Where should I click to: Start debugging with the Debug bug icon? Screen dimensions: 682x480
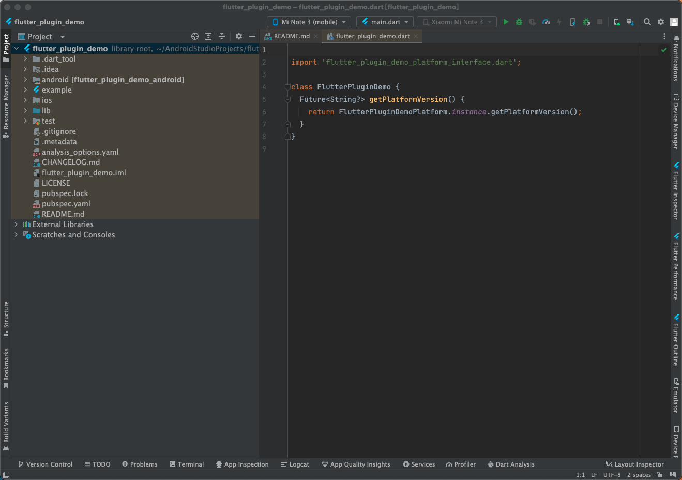pyautogui.click(x=519, y=22)
